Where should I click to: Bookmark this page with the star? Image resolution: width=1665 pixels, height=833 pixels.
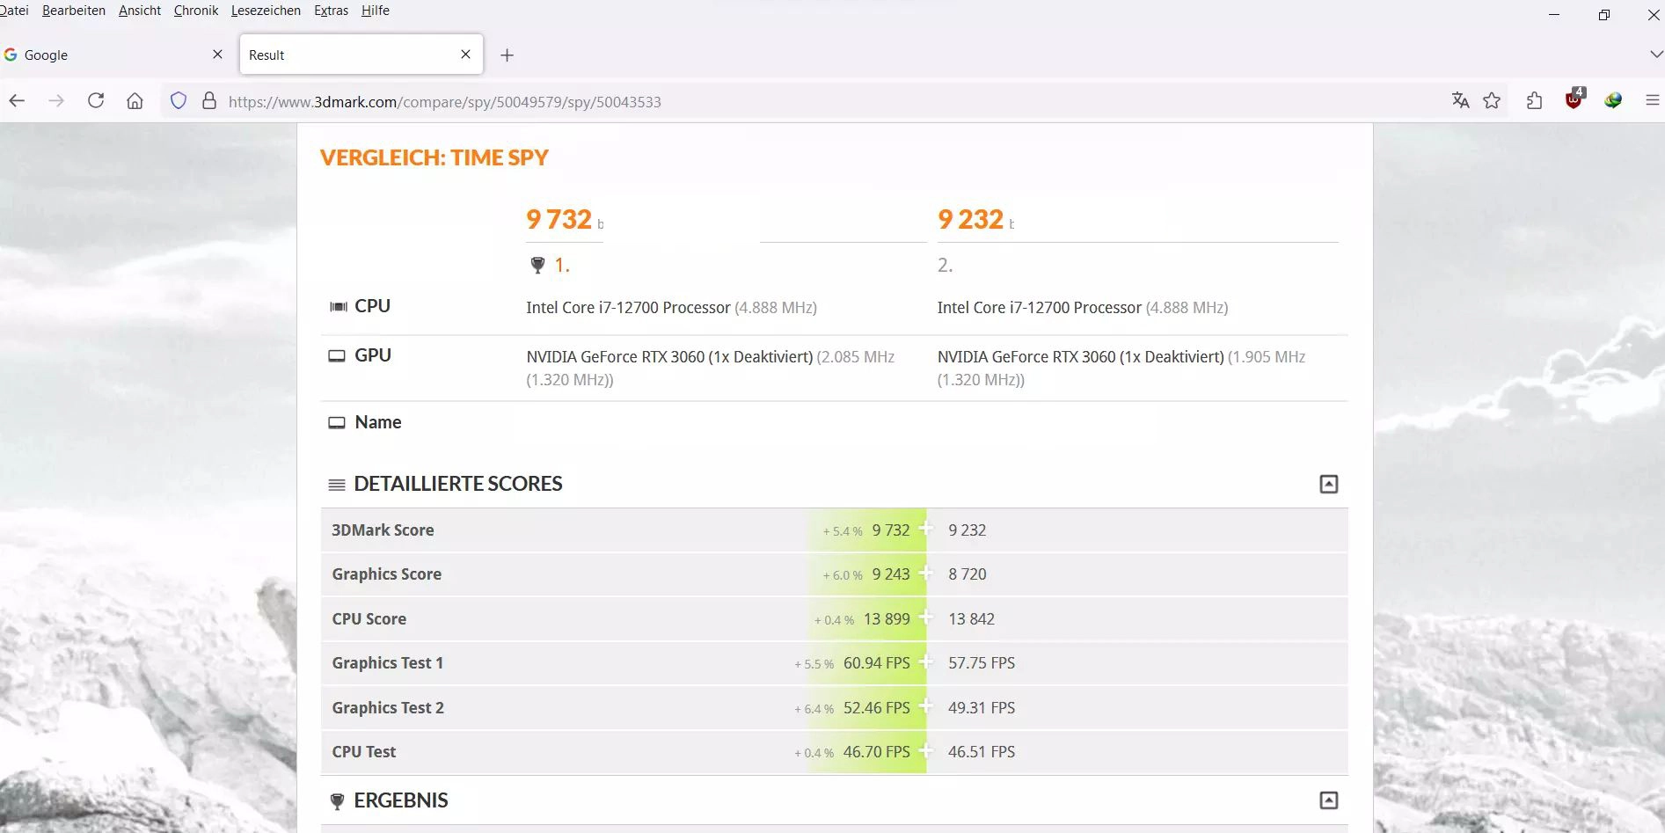[1492, 100]
